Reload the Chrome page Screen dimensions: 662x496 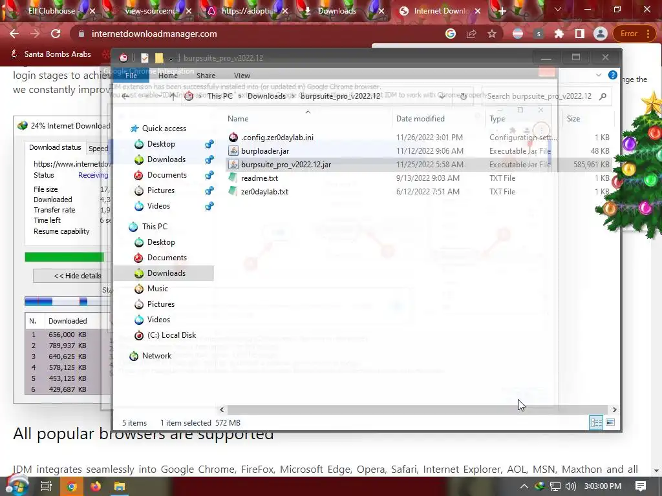[56, 34]
